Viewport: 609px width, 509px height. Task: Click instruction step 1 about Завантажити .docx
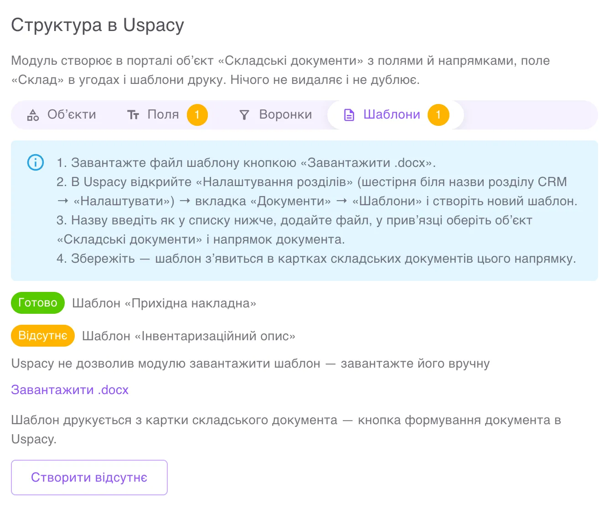tap(246, 163)
